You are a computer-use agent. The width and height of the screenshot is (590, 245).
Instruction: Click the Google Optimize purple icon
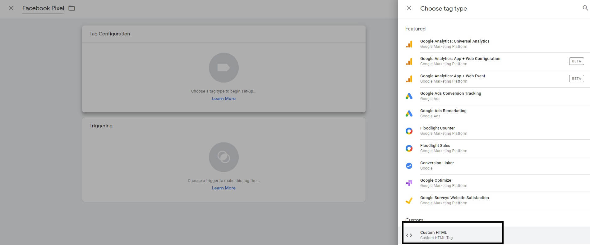pos(409,183)
